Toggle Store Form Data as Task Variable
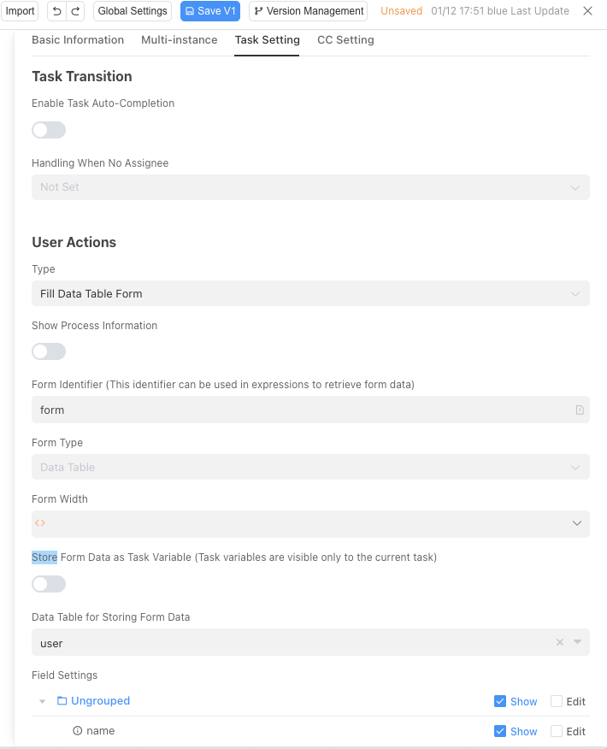The width and height of the screenshot is (607, 749). (49, 584)
